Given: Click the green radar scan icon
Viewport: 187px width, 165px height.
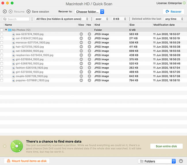Looking at the screenshot, I should [17, 146].
